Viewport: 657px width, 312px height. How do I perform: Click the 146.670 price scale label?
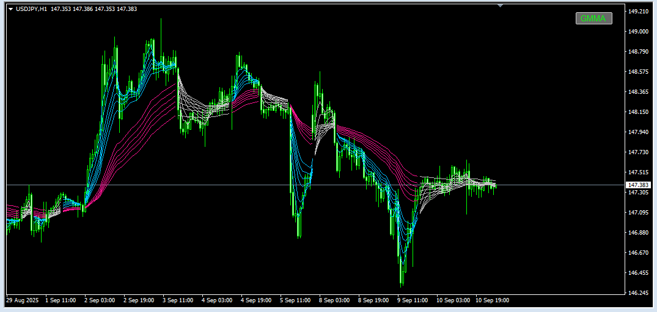[x=637, y=253]
